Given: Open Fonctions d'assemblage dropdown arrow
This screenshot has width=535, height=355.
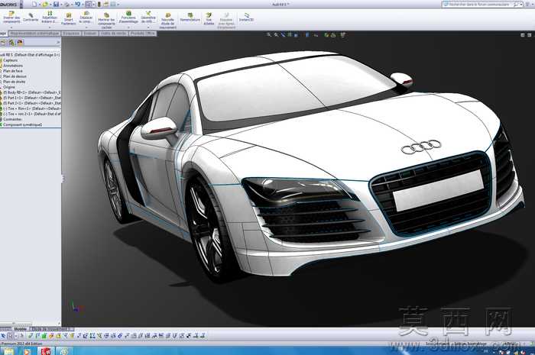Looking at the screenshot, I should coord(128,27).
